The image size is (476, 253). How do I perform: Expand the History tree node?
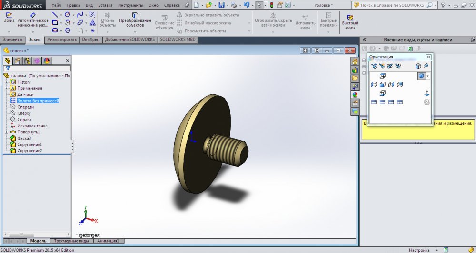(6, 82)
